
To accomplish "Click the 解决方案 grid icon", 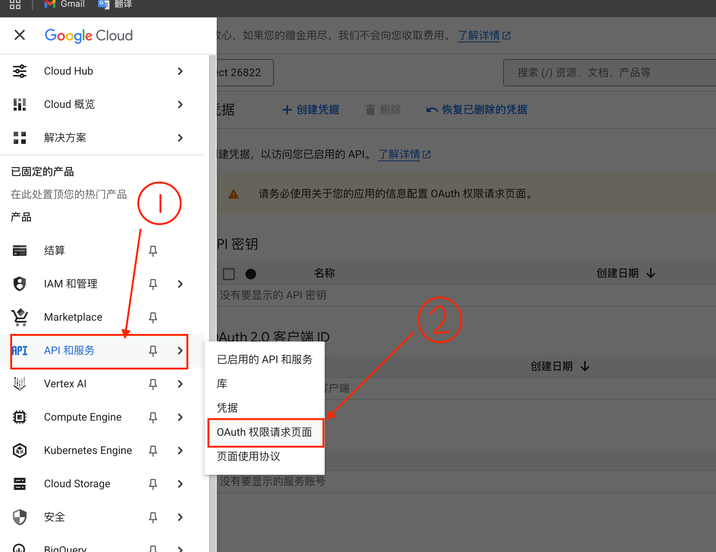I will (20, 138).
